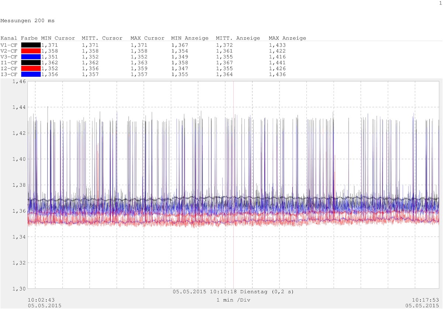Select the "MAX Anzeige" column header

coord(287,38)
